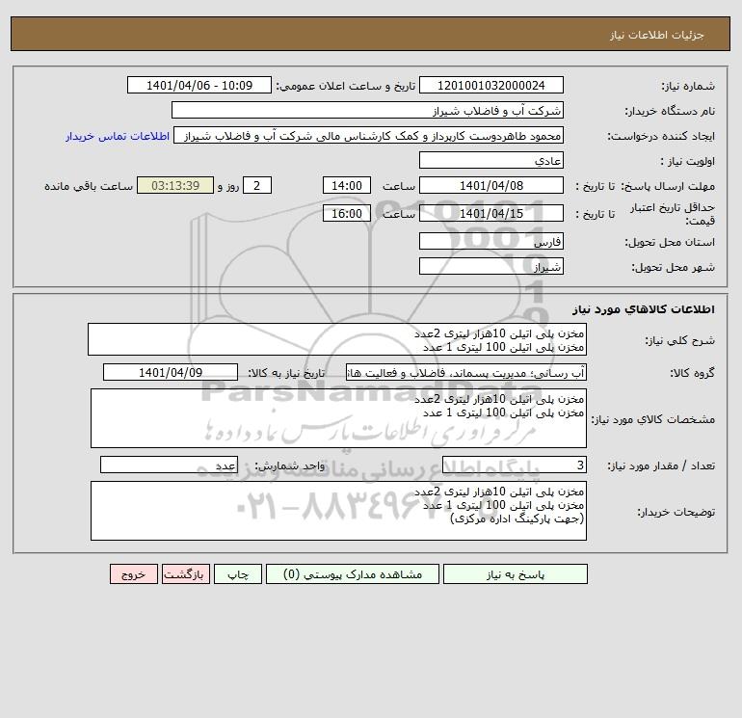Viewport: 742px width, 718px height.
Task: Click the label ایجاد کننده درخواست
Action: pyautogui.click(x=661, y=136)
